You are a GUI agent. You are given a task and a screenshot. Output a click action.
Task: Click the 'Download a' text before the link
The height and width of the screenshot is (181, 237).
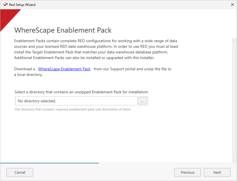tap(24, 69)
